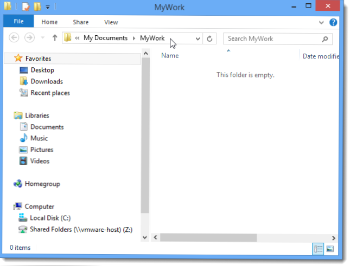Viewport: 350px width, 266px height.
Task: Open Customize Quick Access Toolbar dropdown
Action: tap(47, 7)
